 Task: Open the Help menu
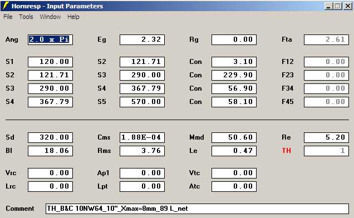[x=73, y=17]
